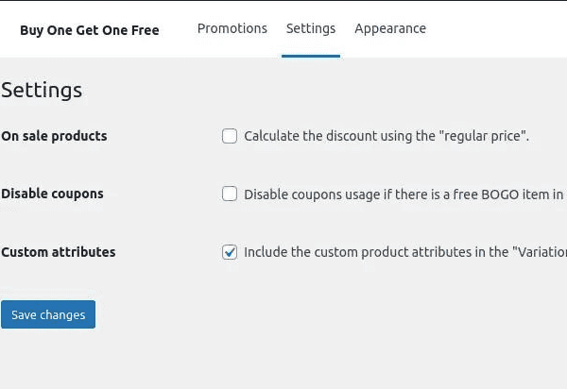Click the Buy One Get One Free title

[x=90, y=30]
